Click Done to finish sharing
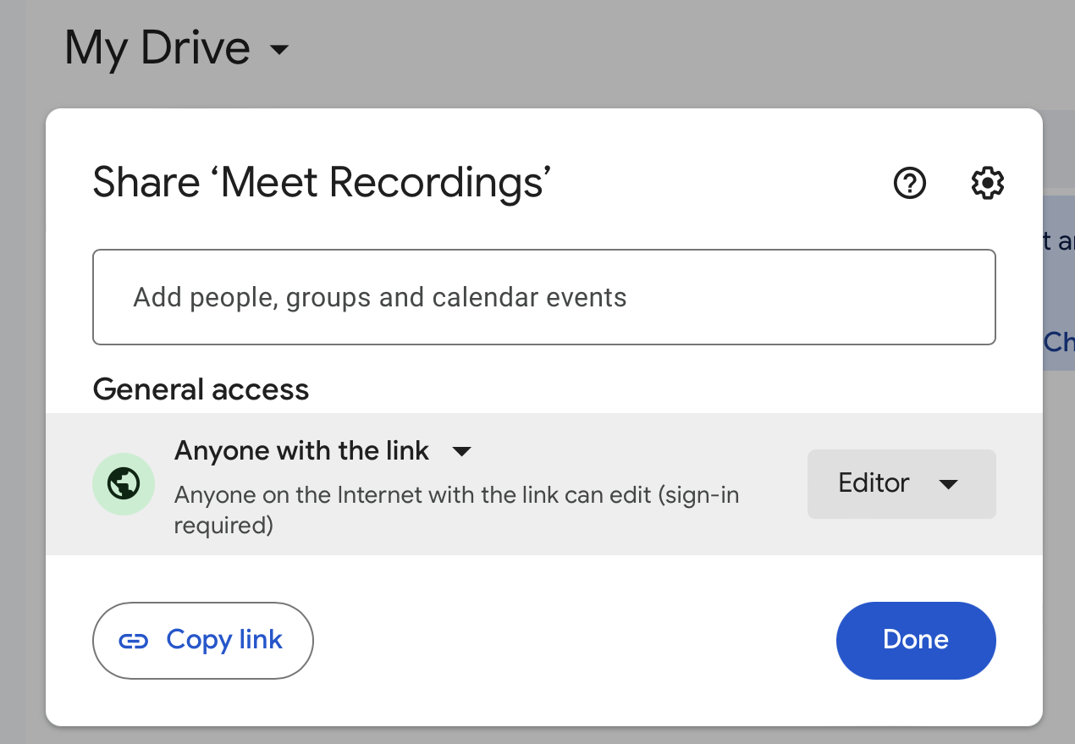1075x744 pixels. pyautogui.click(x=915, y=640)
